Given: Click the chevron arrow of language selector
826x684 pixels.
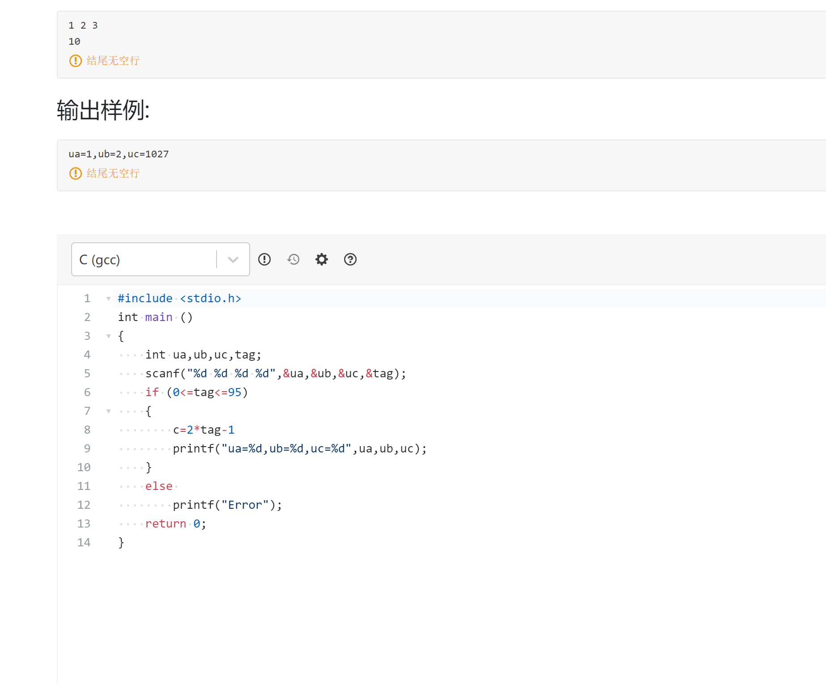Looking at the screenshot, I should pos(233,259).
